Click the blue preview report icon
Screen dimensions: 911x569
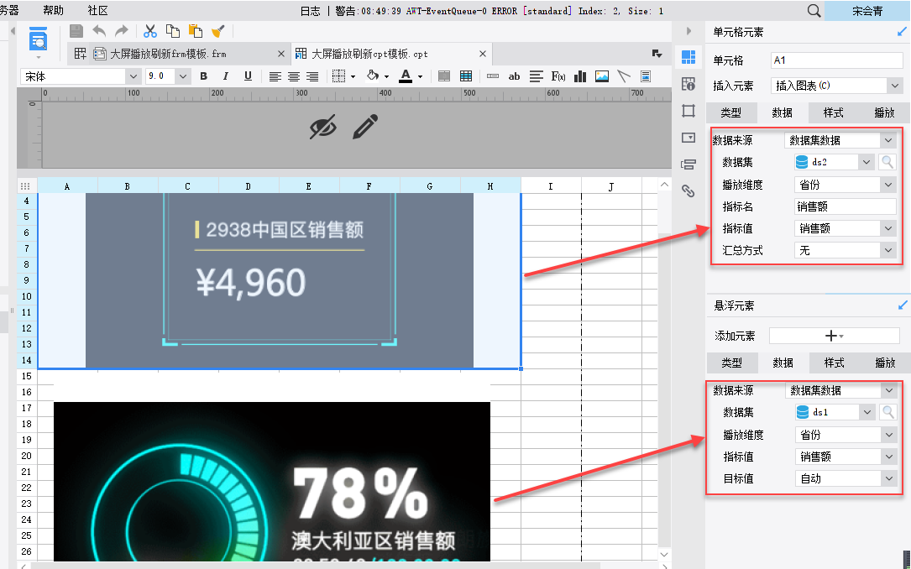click(x=39, y=39)
